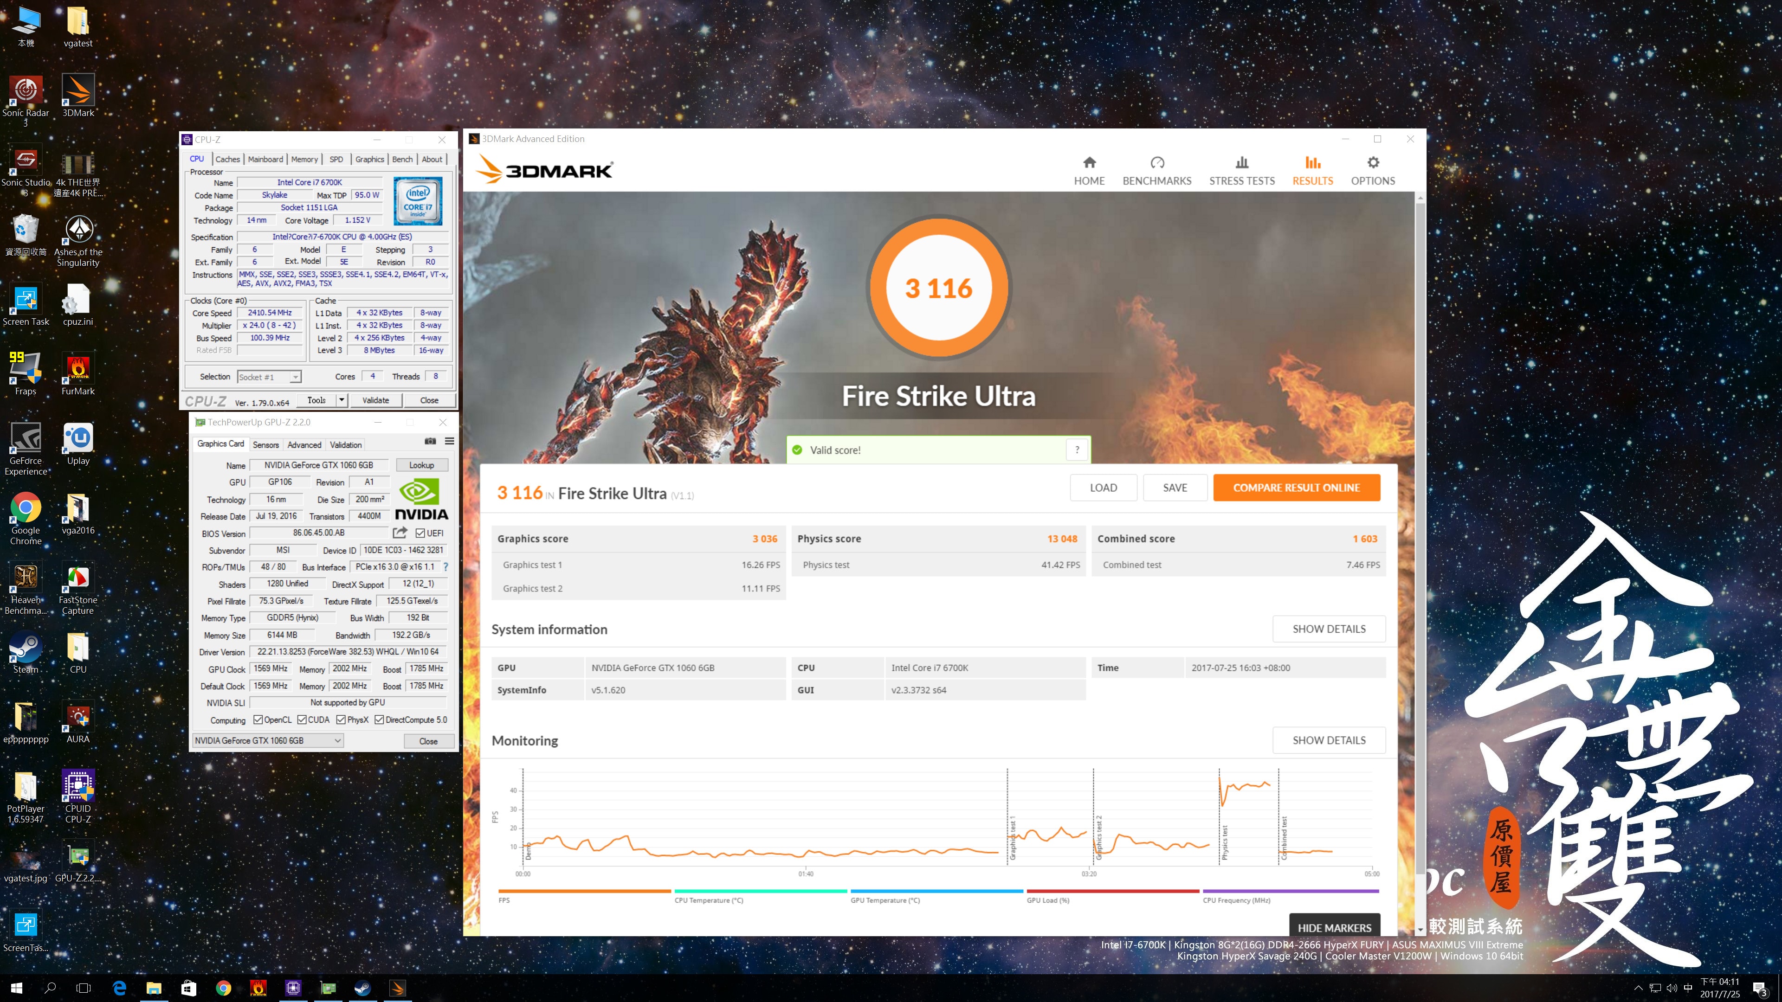Open BENCHMARKS in 3DMark navigation
Image resolution: width=1782 pixels, height=1002 pixels.
click(1156, 171)
